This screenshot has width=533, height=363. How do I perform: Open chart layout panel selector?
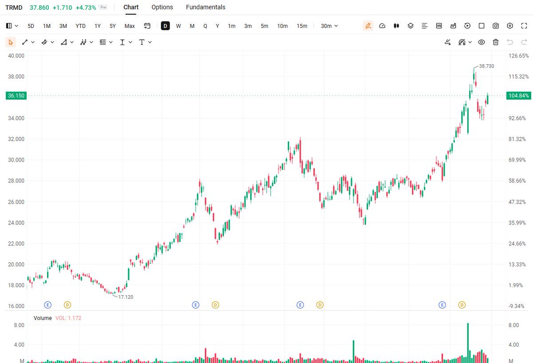pos(12,26)
